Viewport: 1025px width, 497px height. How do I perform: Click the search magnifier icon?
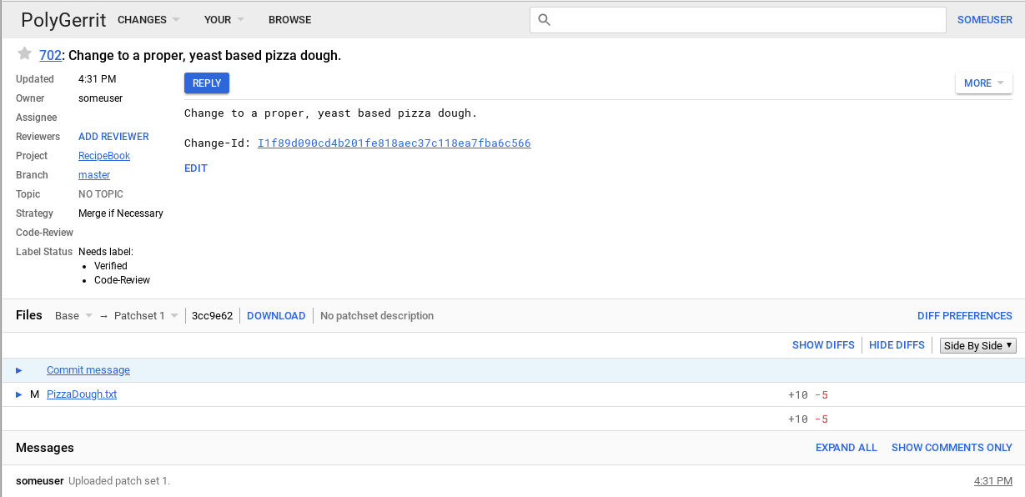pos(544,19)
